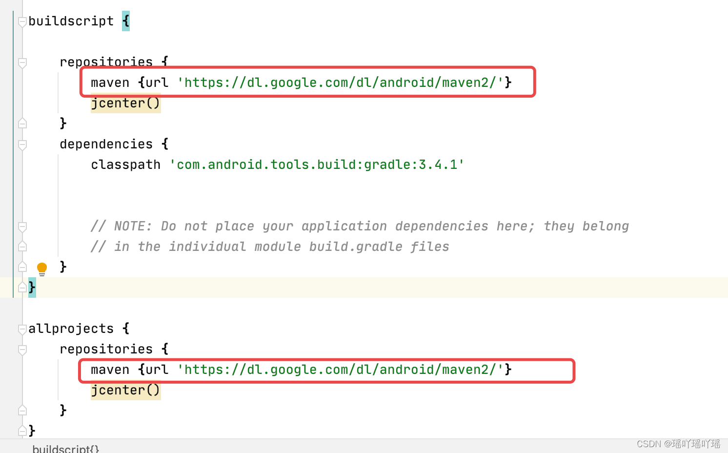728x453 pixels.
Task: Collapse the repositories block under allprojects
Action: click(x=21, y=350)
